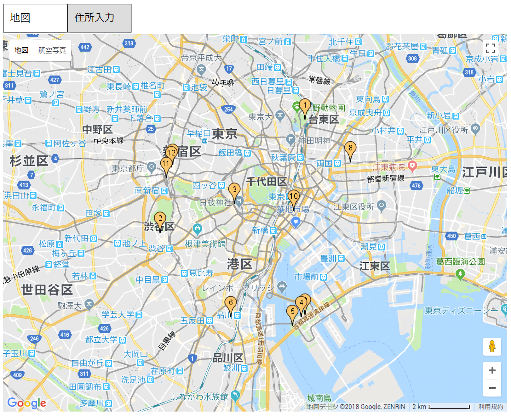
Task: Toggle fullscreen map view
Action: click(491, 48)
